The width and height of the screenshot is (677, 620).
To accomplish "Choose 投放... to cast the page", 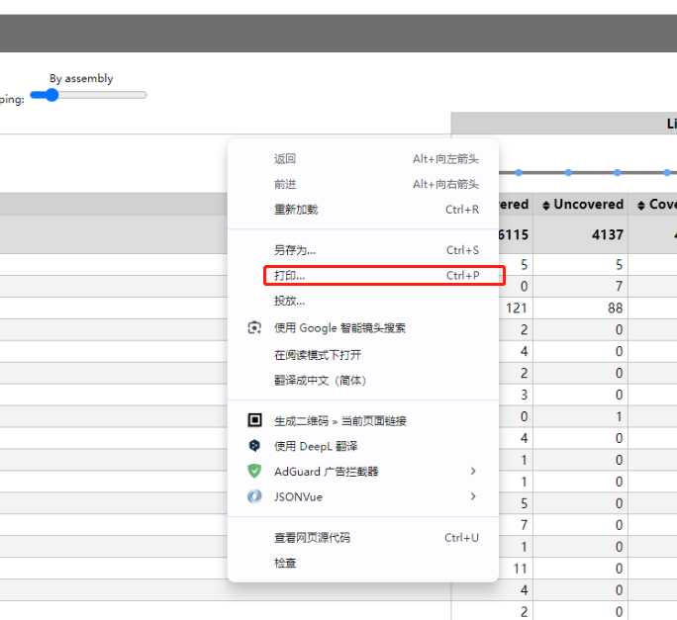I will click(x=290, y=302).
